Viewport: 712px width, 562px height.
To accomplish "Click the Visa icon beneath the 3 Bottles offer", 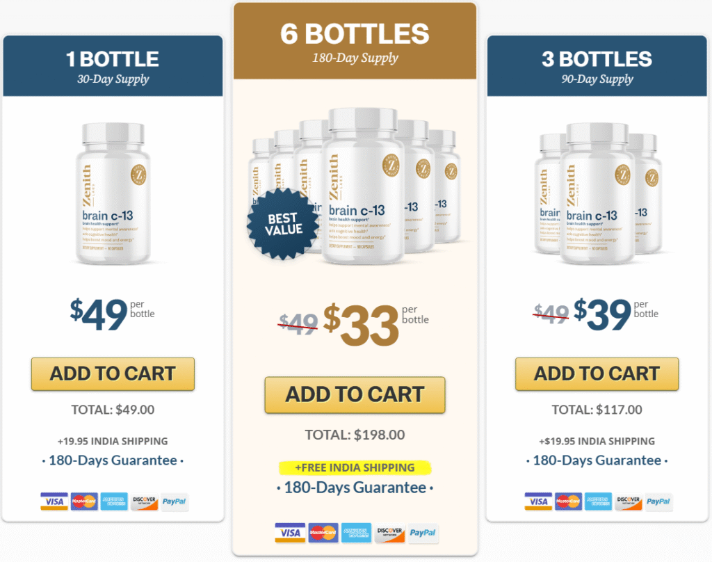I will [537, 501].
